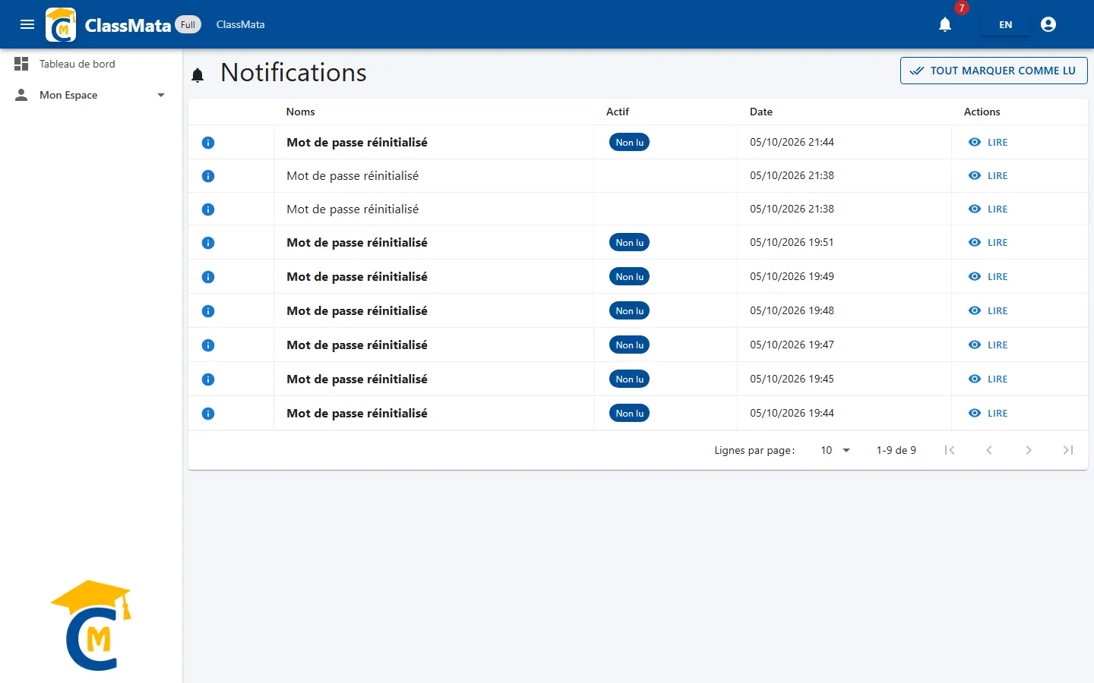1094x683 pixels.
Task: Open Tableau de bord in sidebar
Action: click(x=91, y=64)
